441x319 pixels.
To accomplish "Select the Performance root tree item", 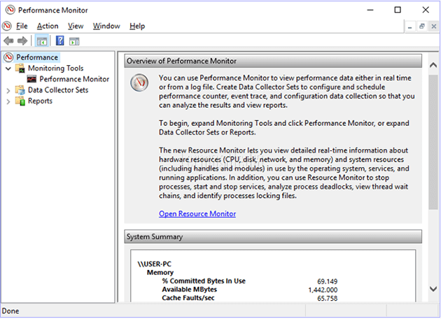I will pyautogui.click(x=37, y=57).
